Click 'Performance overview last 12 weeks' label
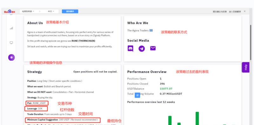 151,102
